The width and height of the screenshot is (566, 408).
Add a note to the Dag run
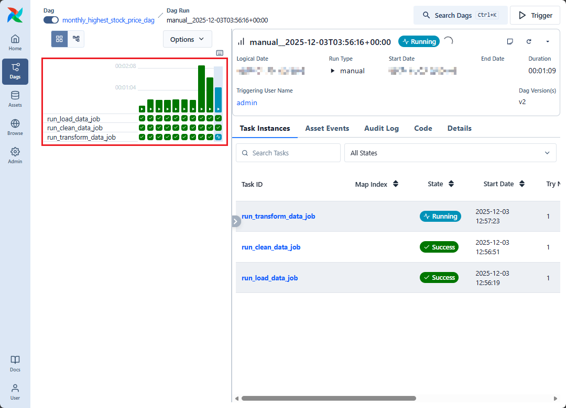point(510,42)
